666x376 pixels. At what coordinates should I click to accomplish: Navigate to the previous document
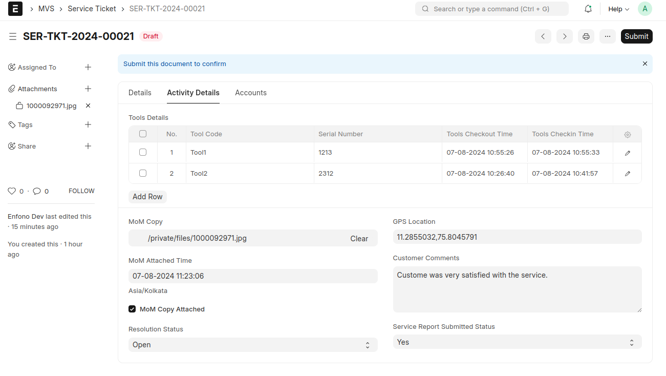coord(543,36)
